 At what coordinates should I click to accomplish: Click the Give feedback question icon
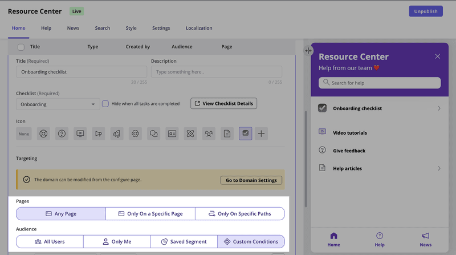pyautogui.click(x=322, y=150)
